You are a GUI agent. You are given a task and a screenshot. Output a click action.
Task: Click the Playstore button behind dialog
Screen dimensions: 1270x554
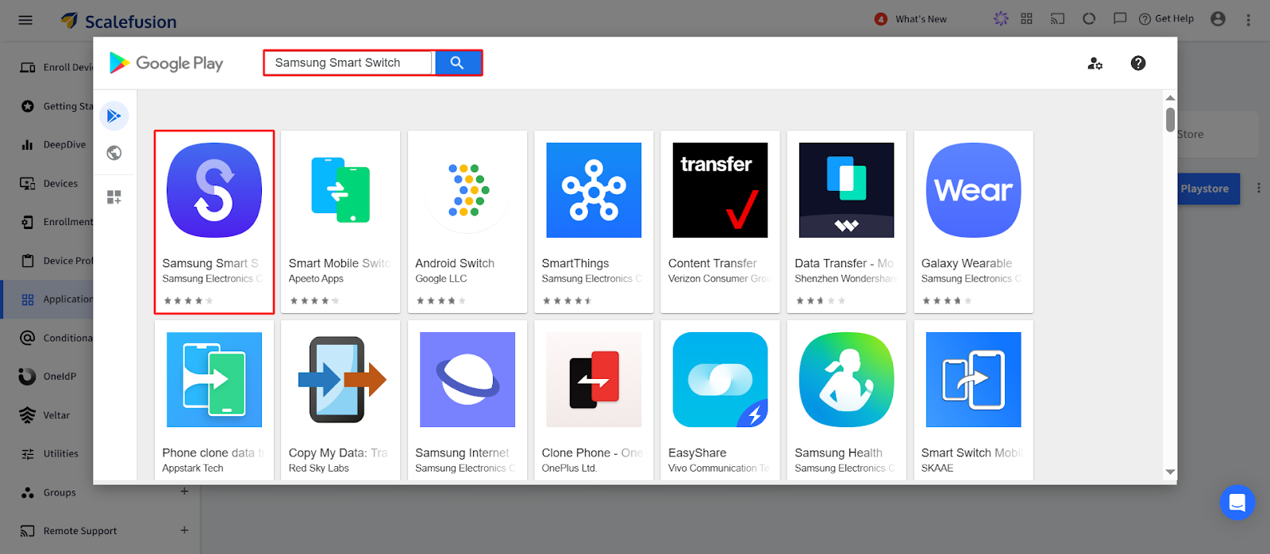1208,189
